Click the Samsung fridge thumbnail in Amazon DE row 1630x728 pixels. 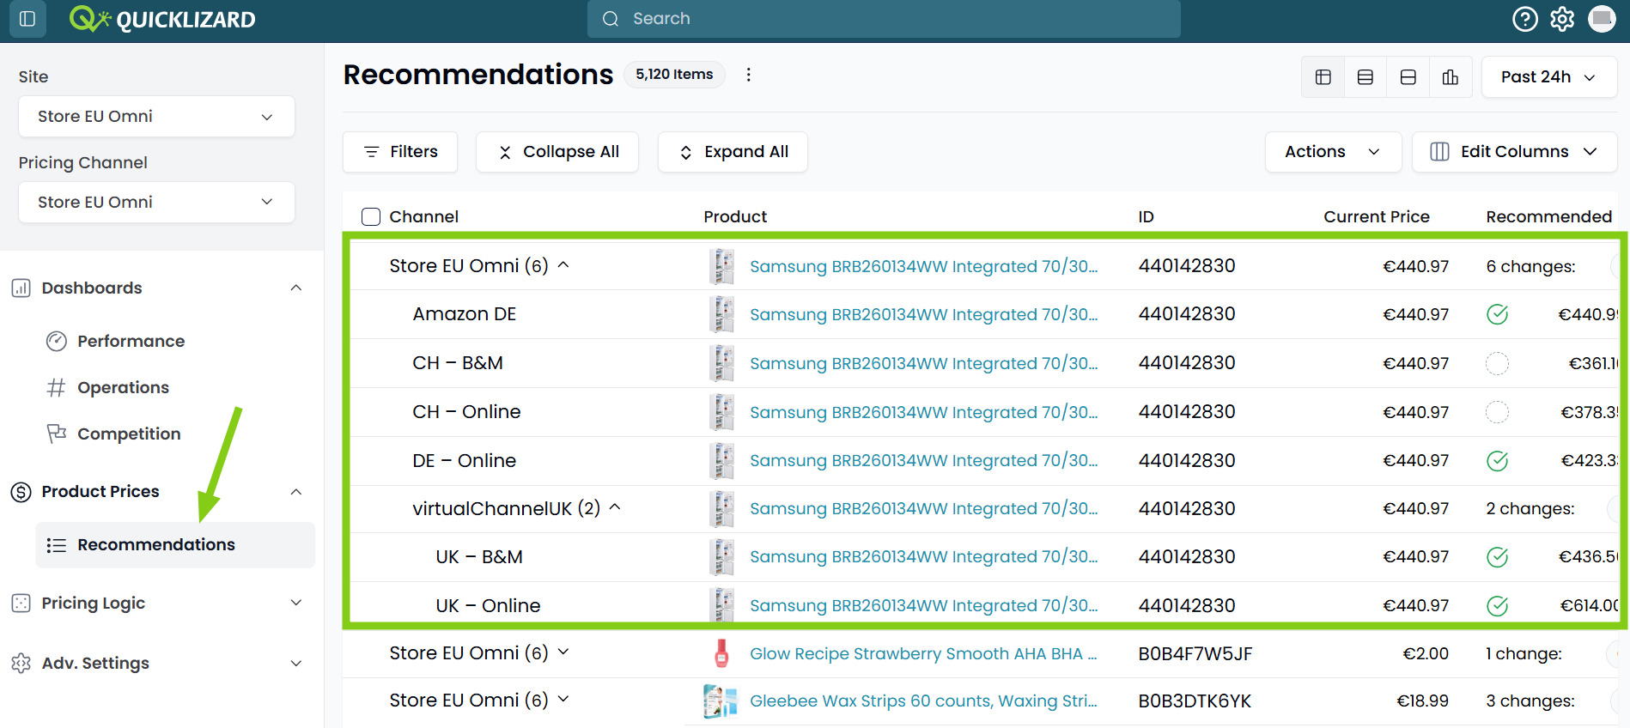[722, 314]
